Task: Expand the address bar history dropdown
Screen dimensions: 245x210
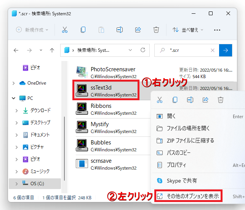Action: click(130, 50)
